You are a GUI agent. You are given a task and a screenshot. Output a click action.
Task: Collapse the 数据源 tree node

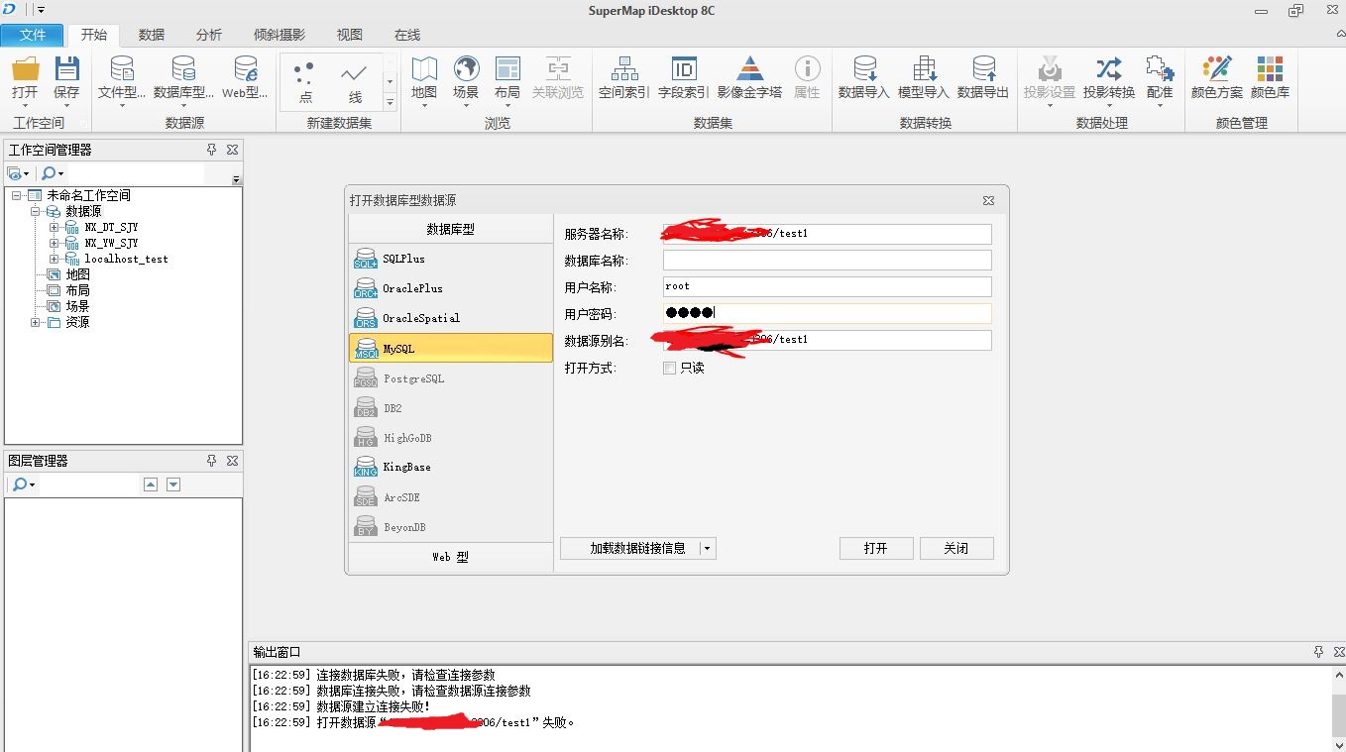(x=36, y=211)
